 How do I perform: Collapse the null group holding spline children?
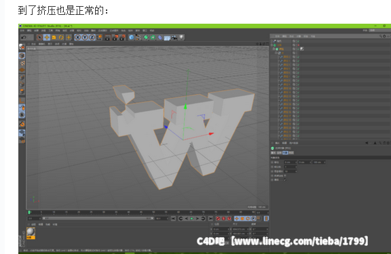[x=276, y=53]
